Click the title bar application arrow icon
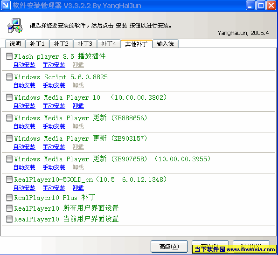 (x=6, y=5)
